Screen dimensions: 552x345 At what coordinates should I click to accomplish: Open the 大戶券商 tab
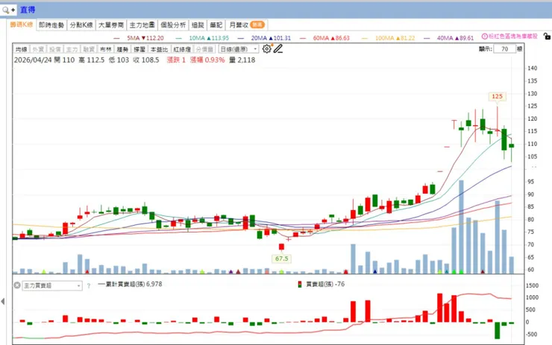(111, 25)
